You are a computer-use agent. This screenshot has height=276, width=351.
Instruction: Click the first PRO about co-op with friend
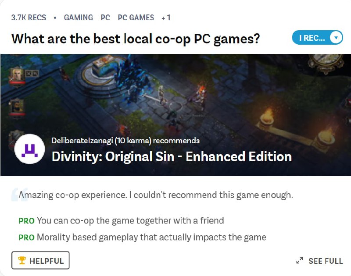(x=121, y=220)
